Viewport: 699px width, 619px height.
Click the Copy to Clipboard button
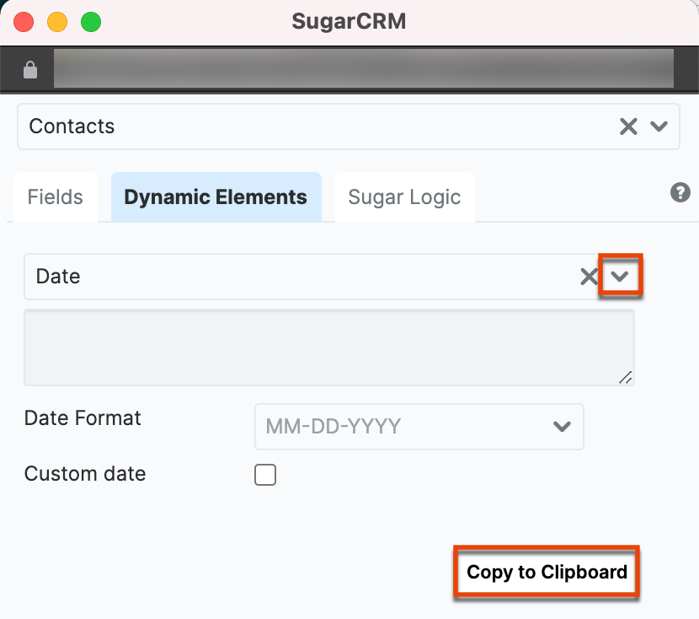[x=546, y=572]
